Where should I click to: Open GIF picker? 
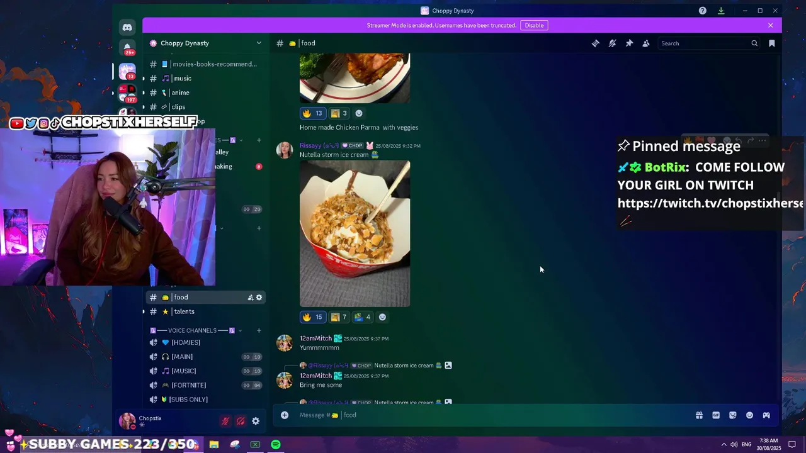716,415
